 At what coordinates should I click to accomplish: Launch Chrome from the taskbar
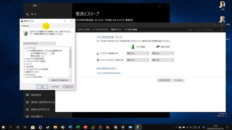click(115, 127)
